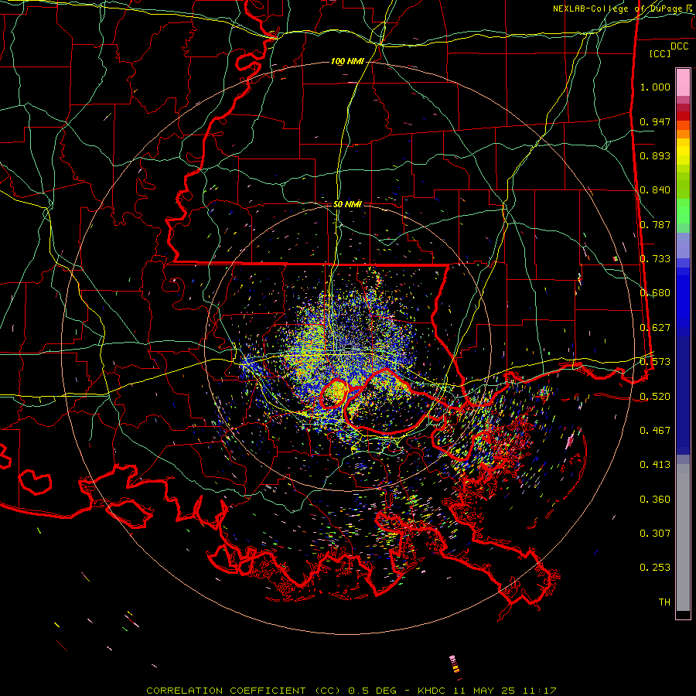Click the 0.627 value on color scale
696x696 pixels.
pos(655,328)
